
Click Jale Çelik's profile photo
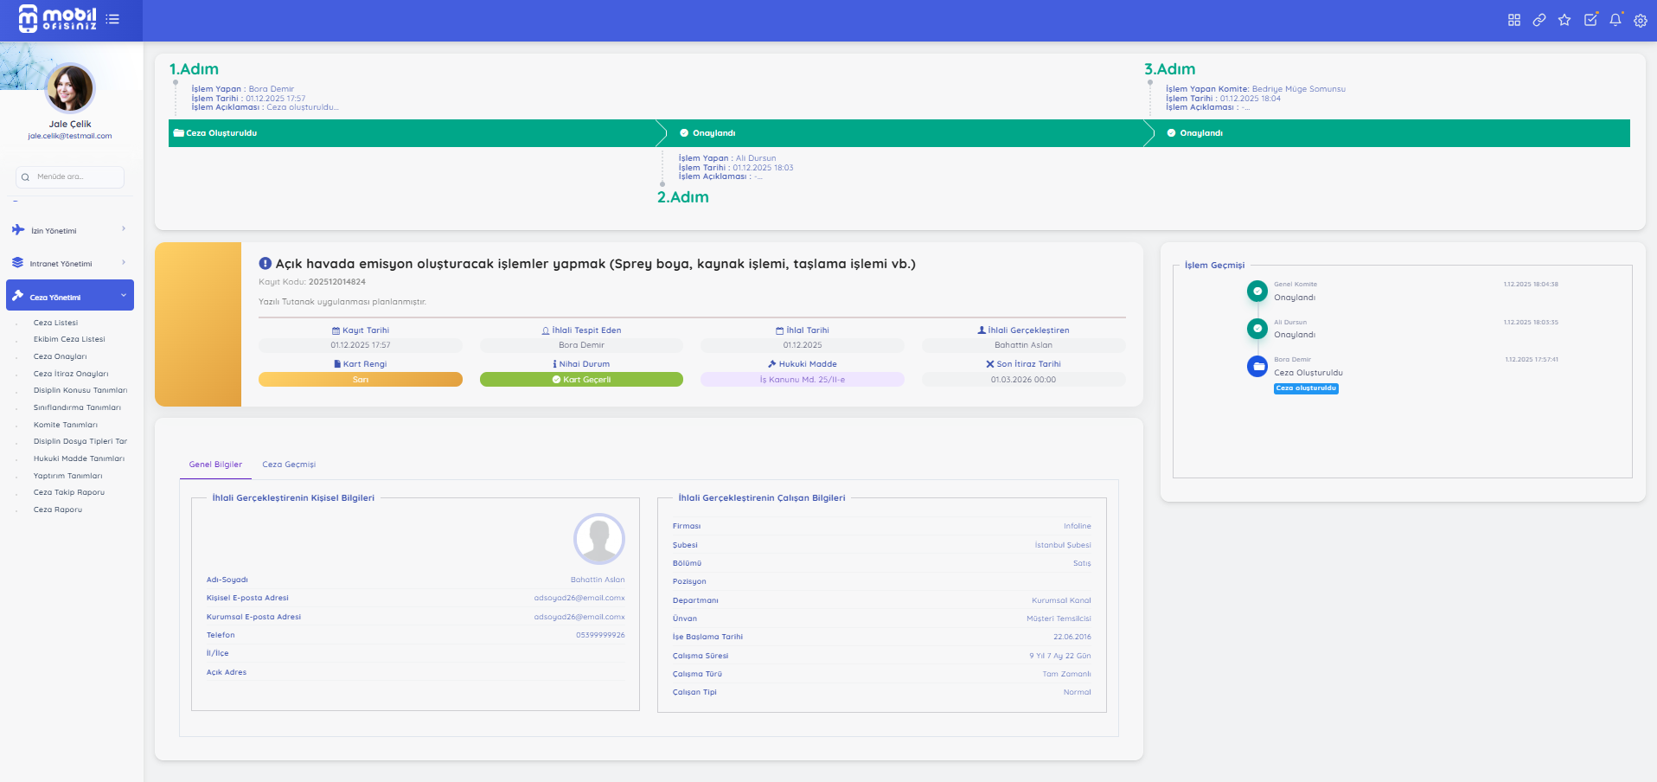pos(69,88)
